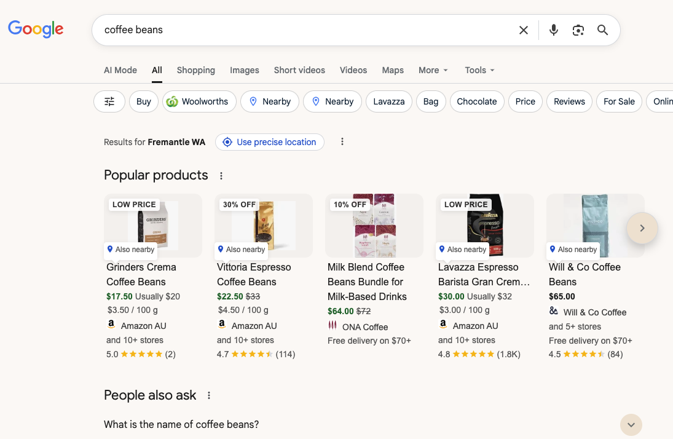This screenshot has width=673, height=439.
Task: Click the search magnifier icon
Action: pos(602,30)
